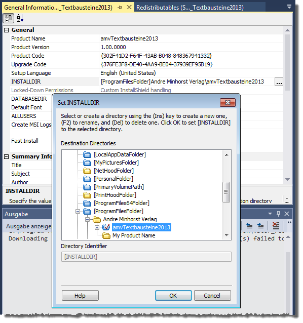Select PrimaryVolumePath folder icon
Image resolution: width=303 pixels, height=323 pixels.
87,187
